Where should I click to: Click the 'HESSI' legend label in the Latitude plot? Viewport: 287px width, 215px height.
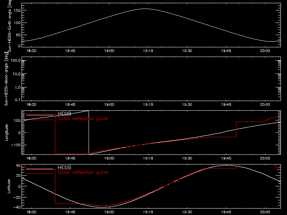coord(64,167)
